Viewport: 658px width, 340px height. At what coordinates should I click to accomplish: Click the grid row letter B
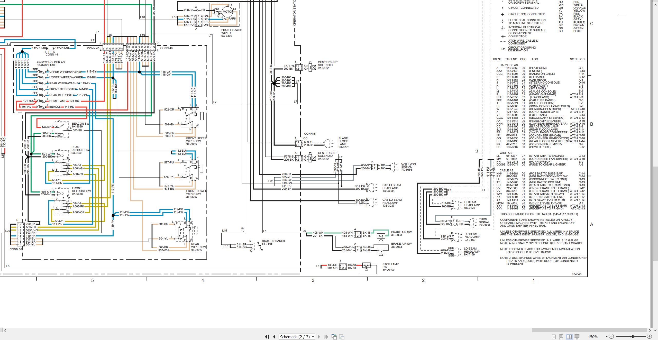point(591,124)
